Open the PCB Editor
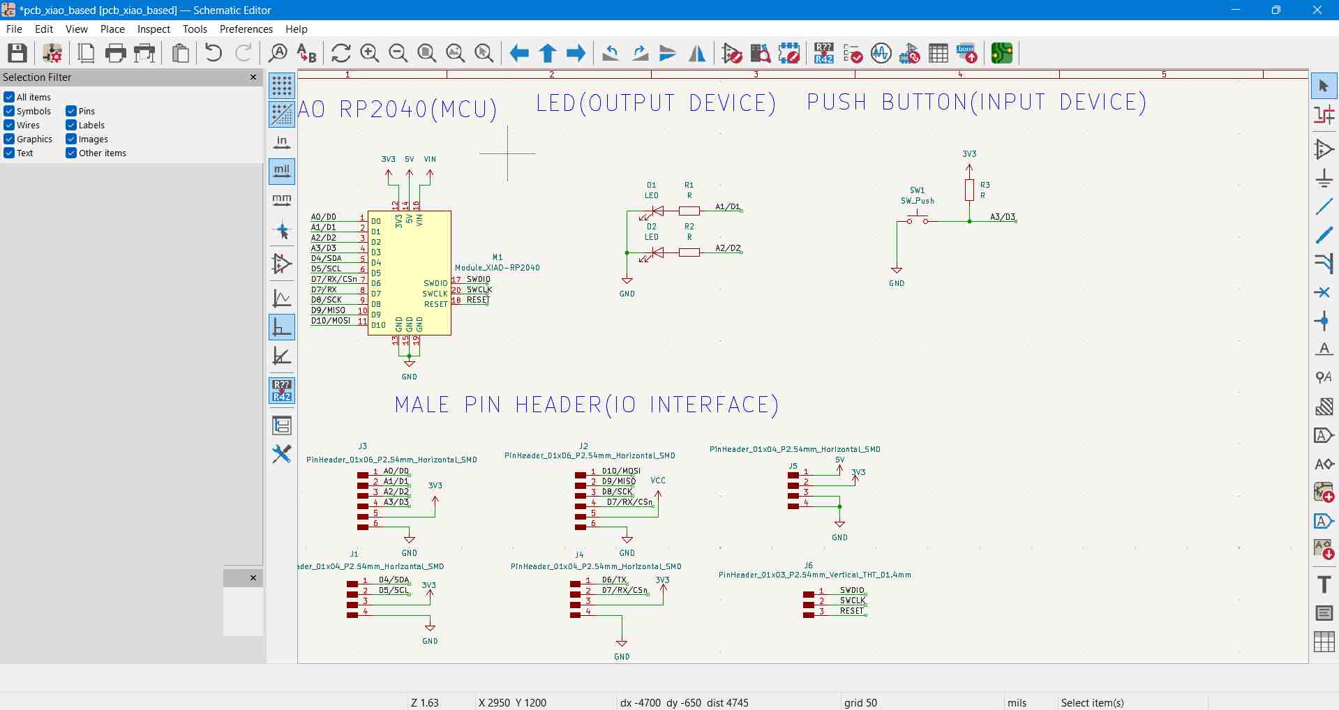The image size is (1339, 710). point(1002,53)
